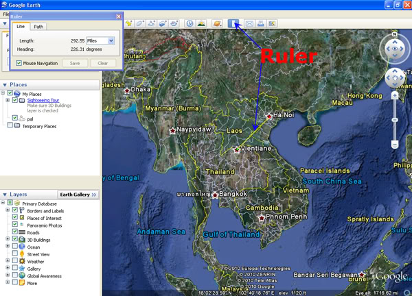
Task: Click the minus button below the zoom slider
Action: click(395, 144)
